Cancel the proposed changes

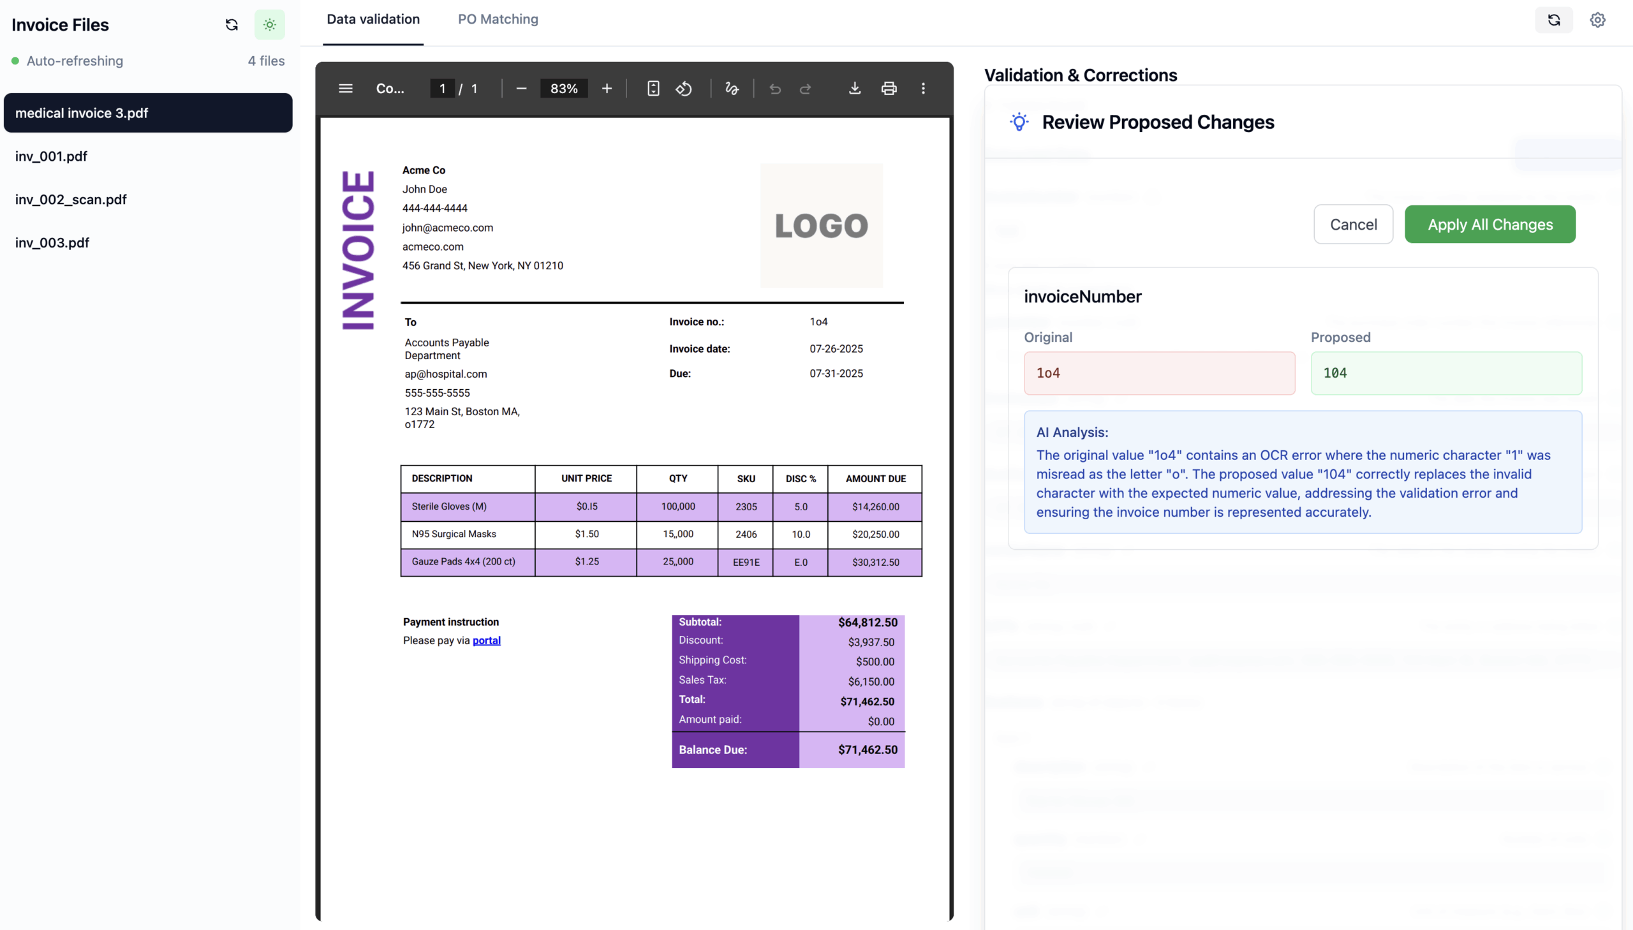point(1352,225)
